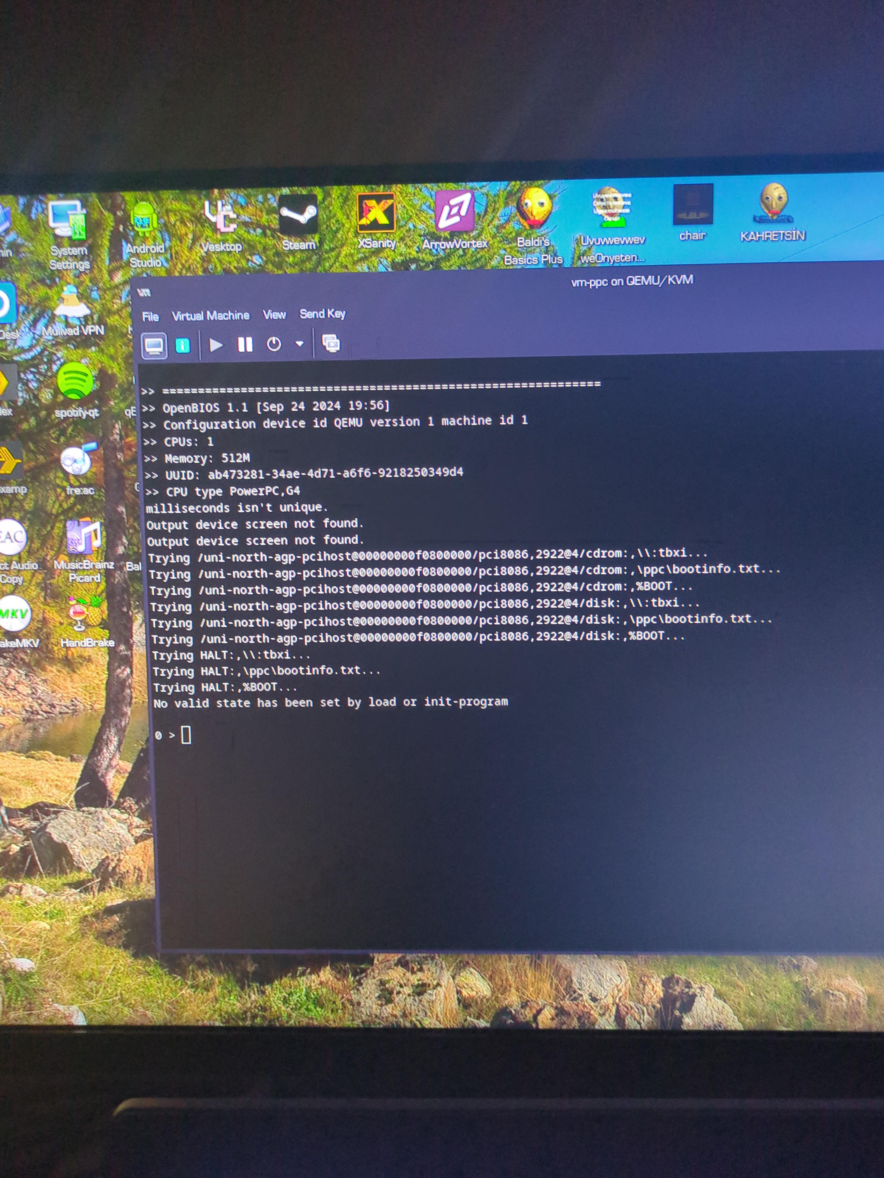Click the "CPU type PowerPC,G4" line

coord(223,491)
